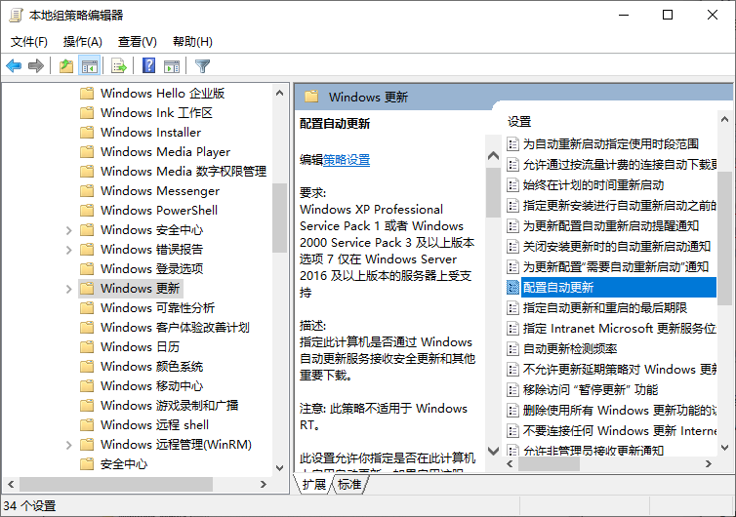Click the settings list horizontal scroll-right arrow
Viewport: 736px width, 517px height.
coord(709,463)
